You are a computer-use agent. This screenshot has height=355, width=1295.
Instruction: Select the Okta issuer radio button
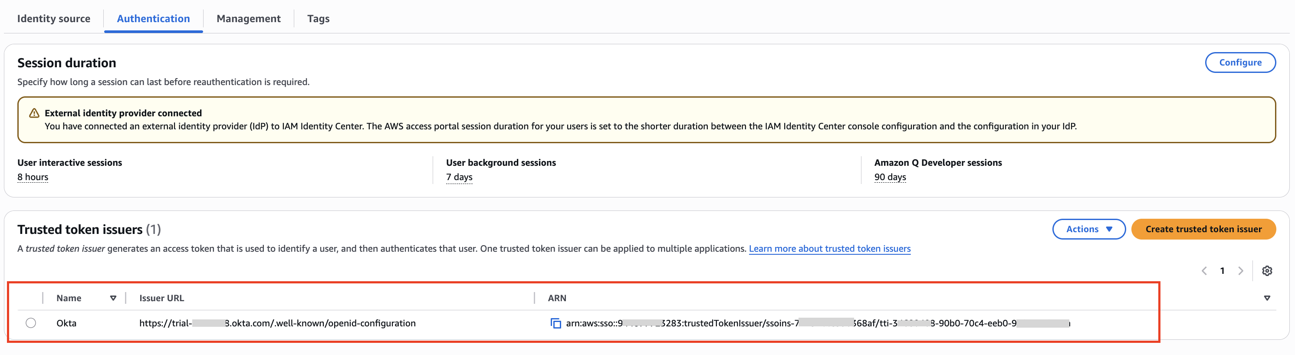[31, 323]
